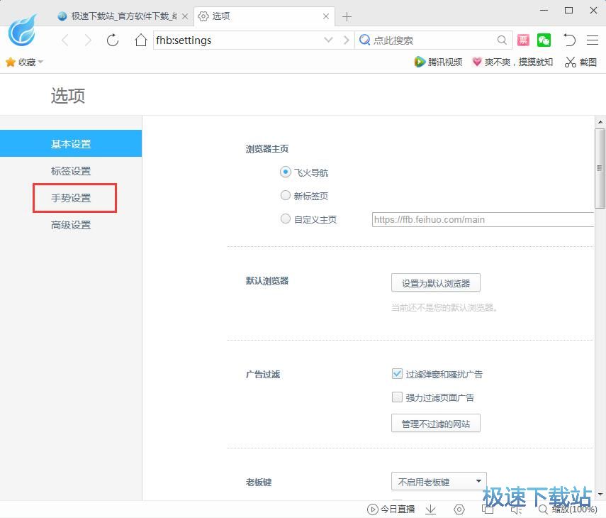The height and width of the screenshot is (518, 606).
Task: Click 设置为默认浏览器 button
Action: point(436,283)
